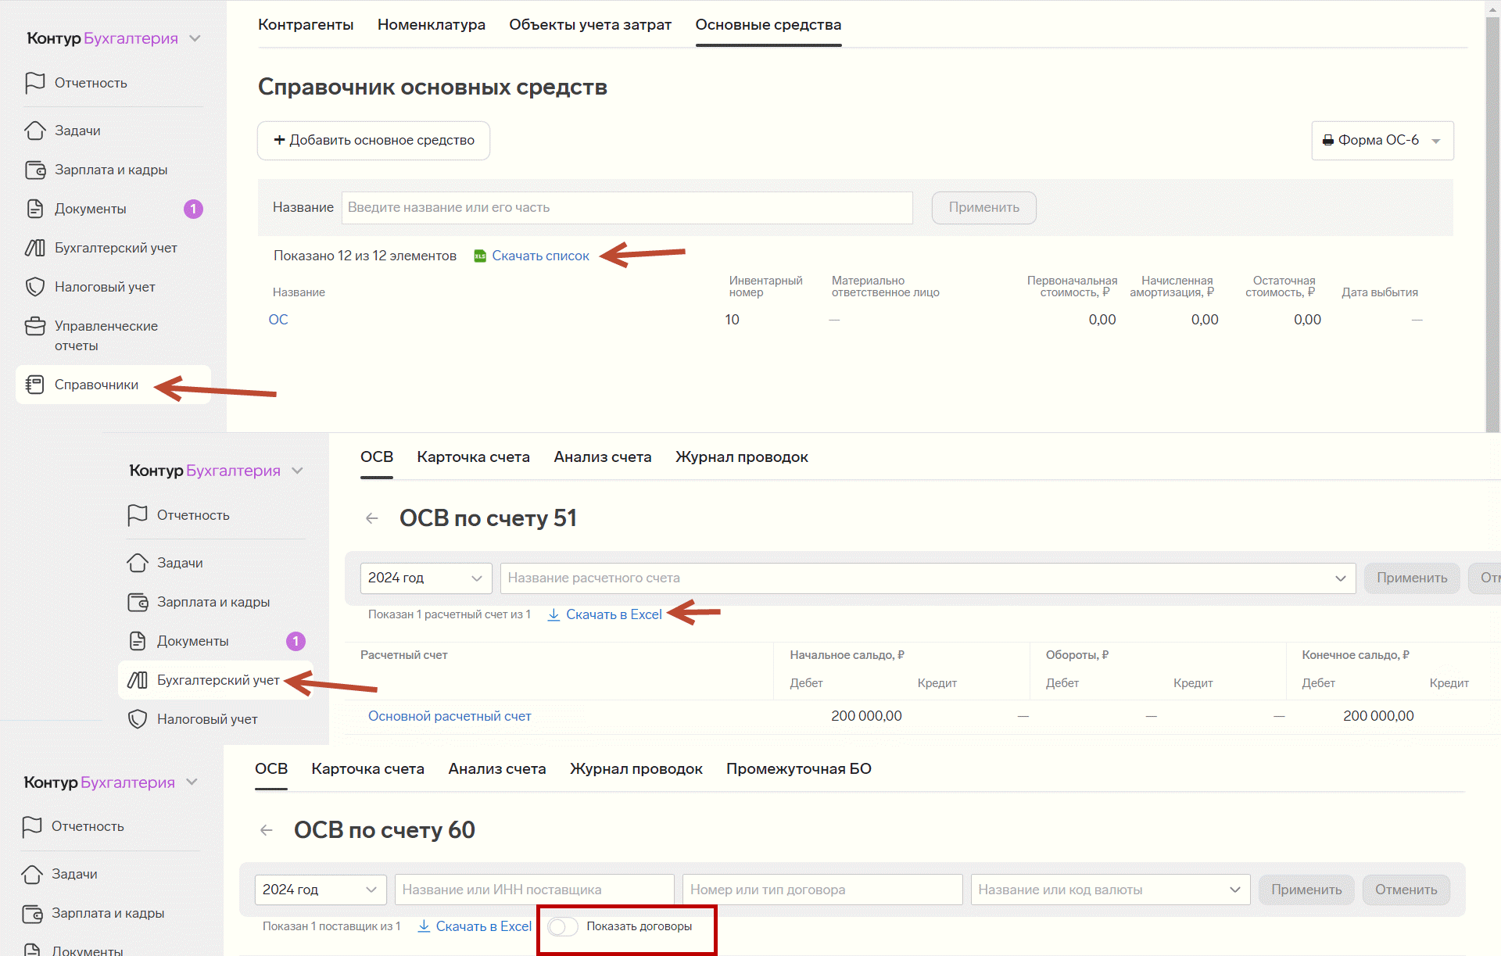Click the printer icon on Форма ОС-6
Viewport: 1501px width, 956px height.
point(1327,141)
